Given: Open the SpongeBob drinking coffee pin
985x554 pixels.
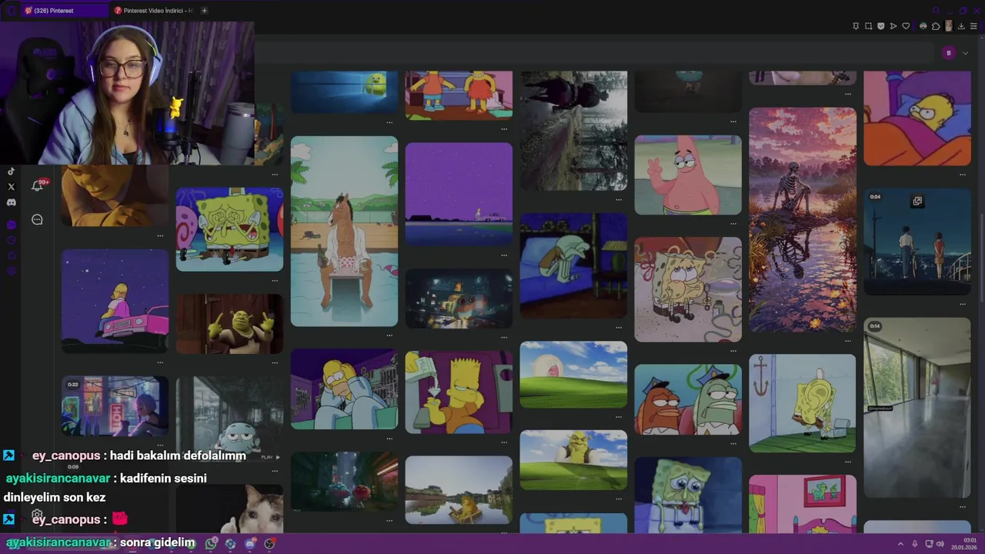Looking at the screenshot, I should (x=688, y=289).
